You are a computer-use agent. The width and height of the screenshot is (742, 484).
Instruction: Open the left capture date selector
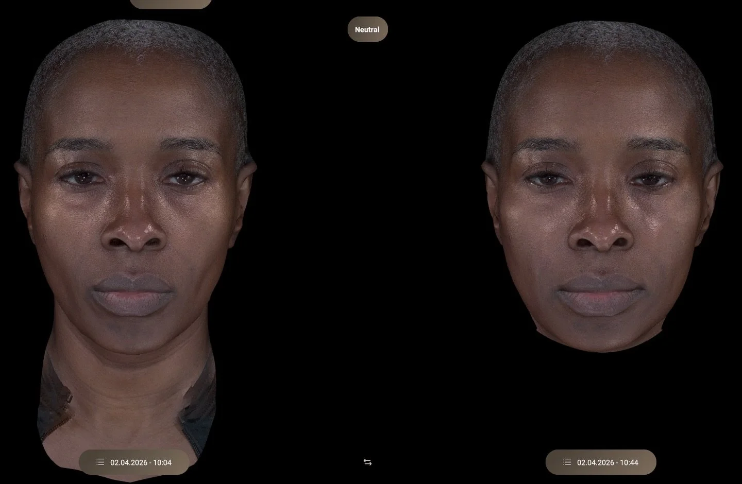(x=133, y=462)
